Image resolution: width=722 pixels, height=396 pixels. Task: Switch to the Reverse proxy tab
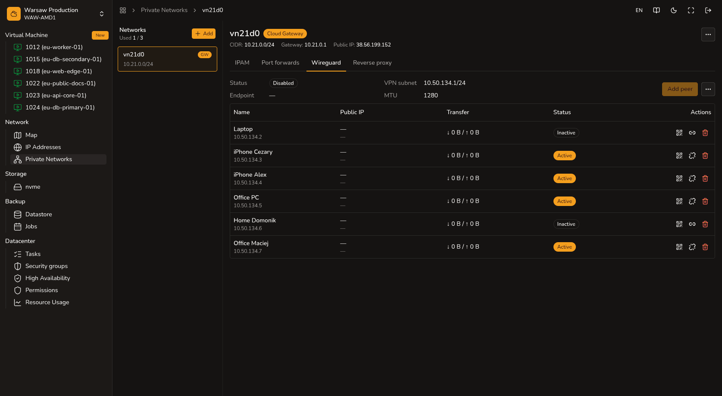point(372,62)
